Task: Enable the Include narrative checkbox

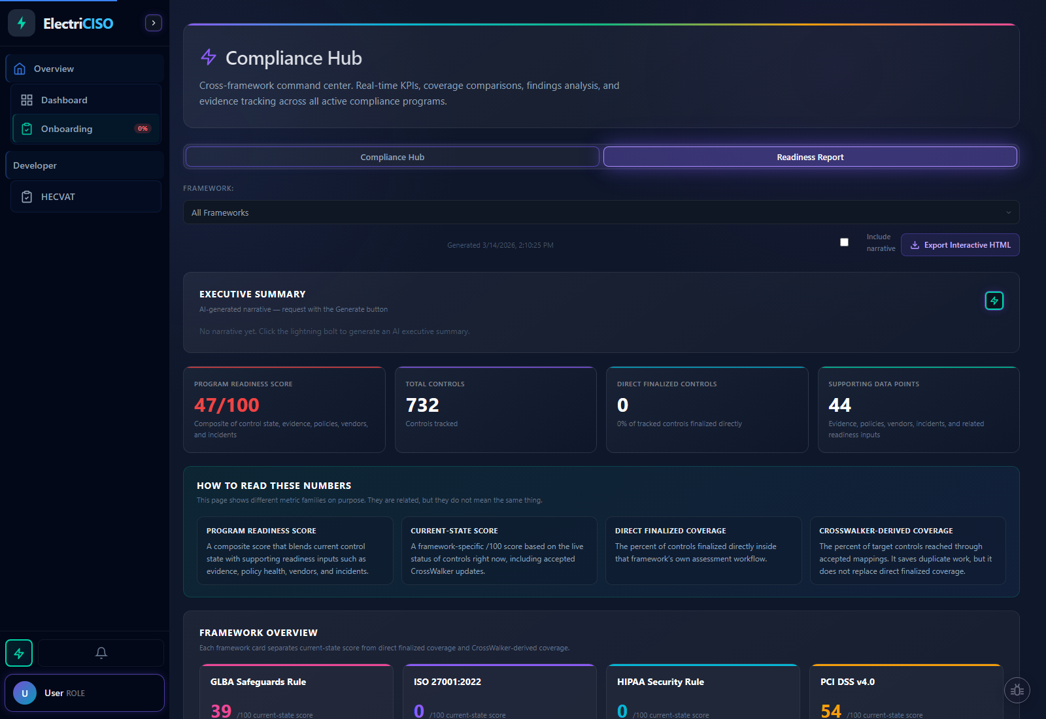Action: click(x=844, y=242)
